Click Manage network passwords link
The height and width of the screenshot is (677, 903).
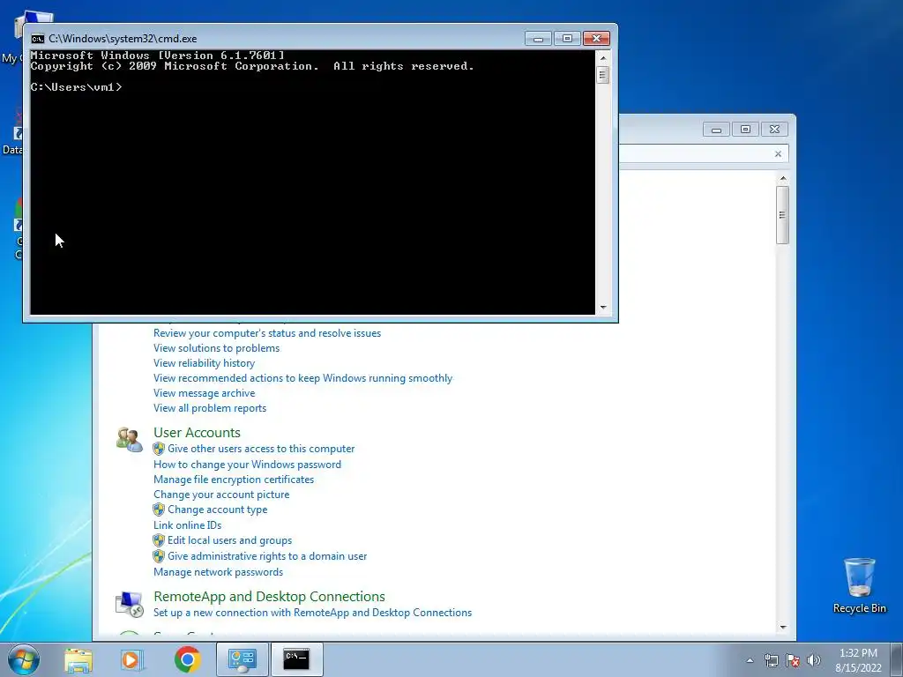[219, 572]
